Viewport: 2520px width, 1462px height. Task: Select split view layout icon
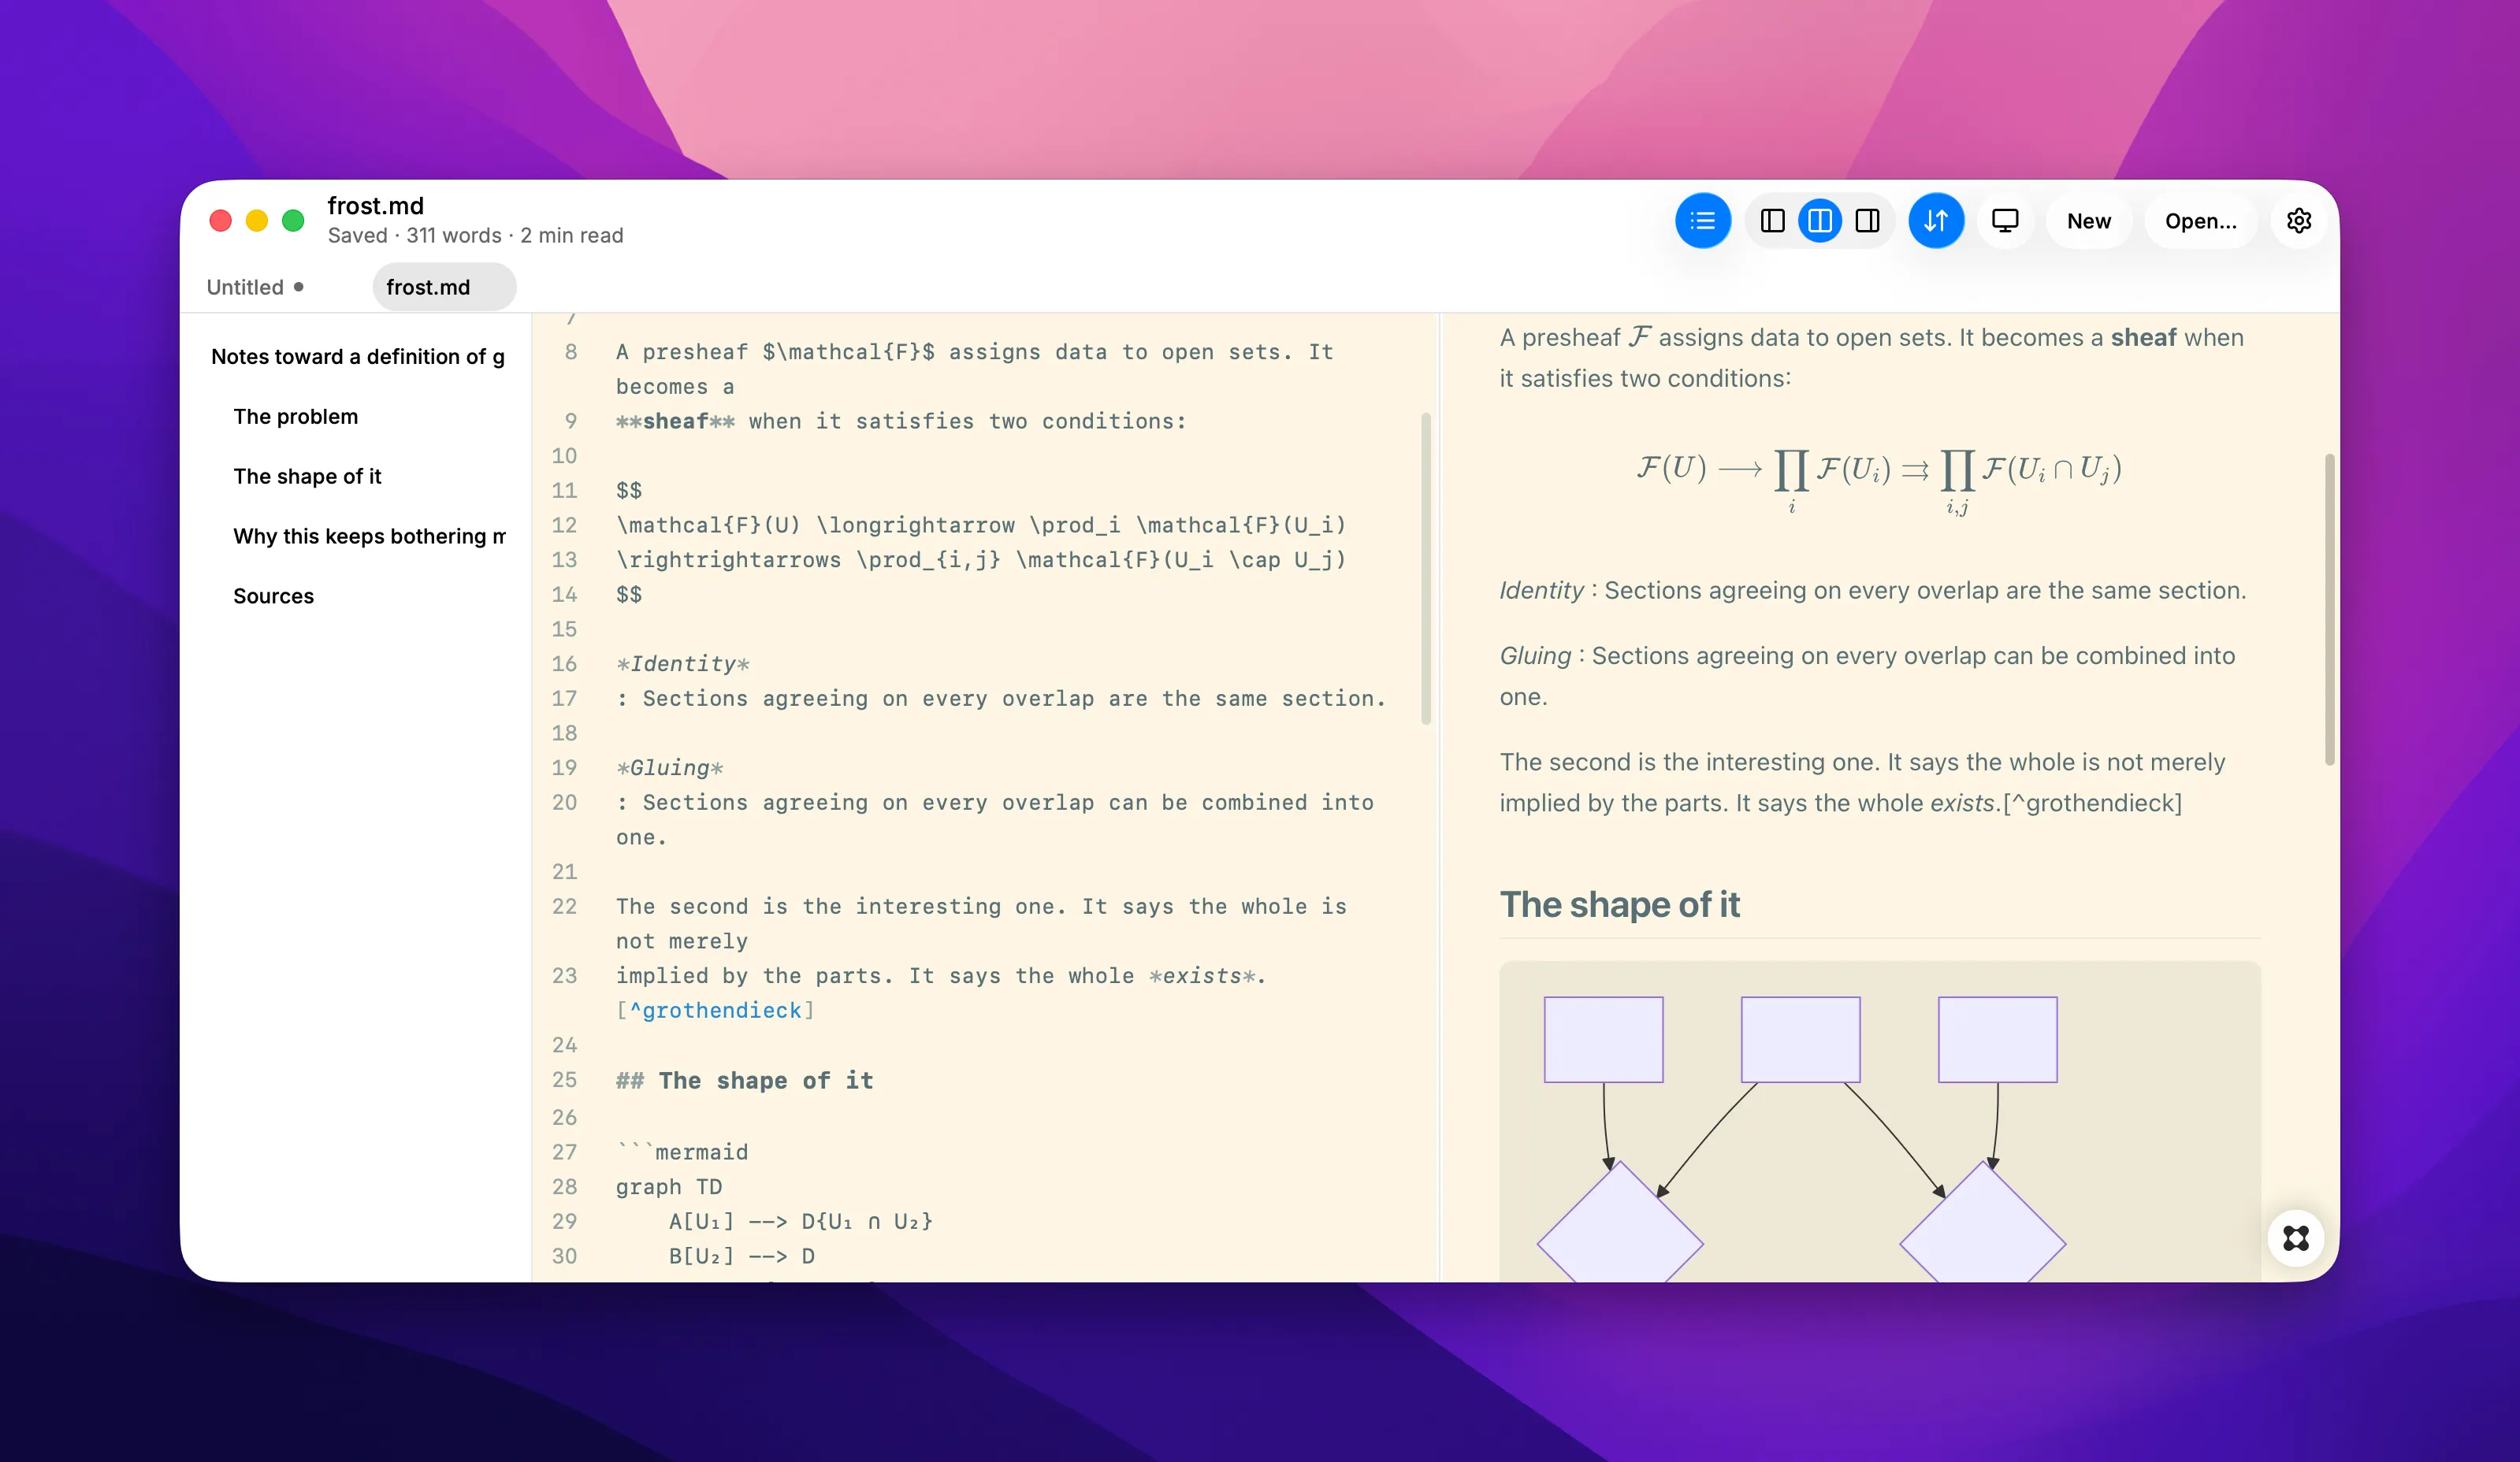tap(1819, 221)
